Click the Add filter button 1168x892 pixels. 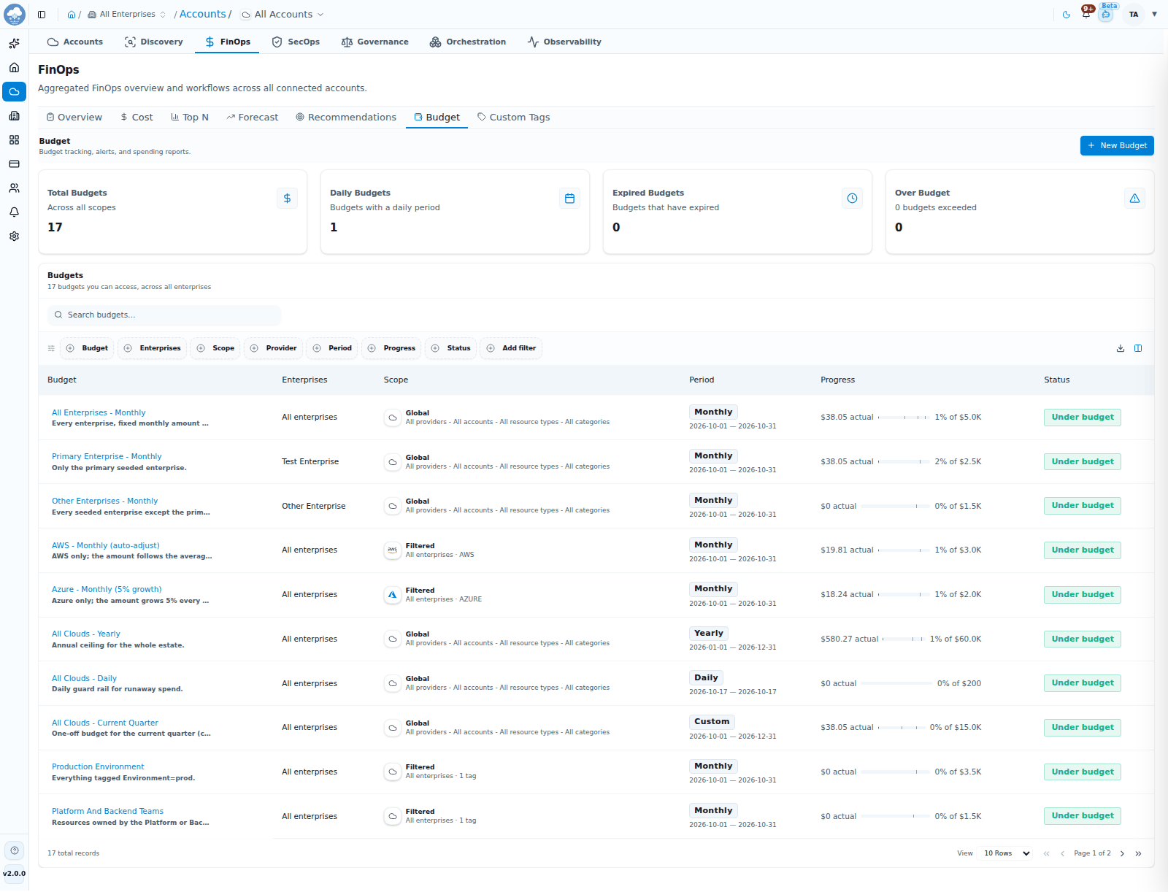point(511,348)
